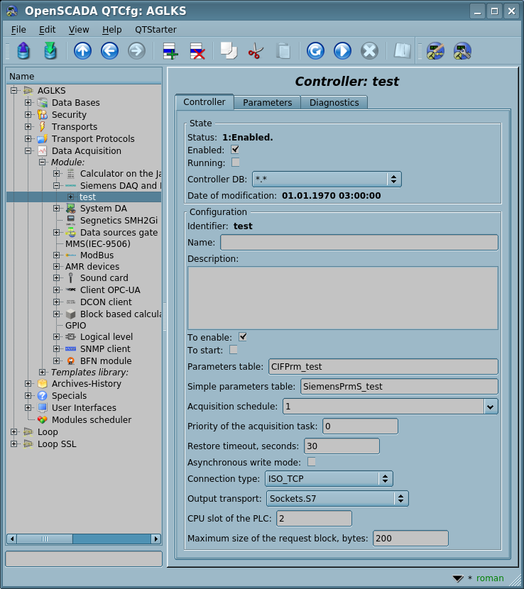Toggle the To start checkbox

pos(234,350)
